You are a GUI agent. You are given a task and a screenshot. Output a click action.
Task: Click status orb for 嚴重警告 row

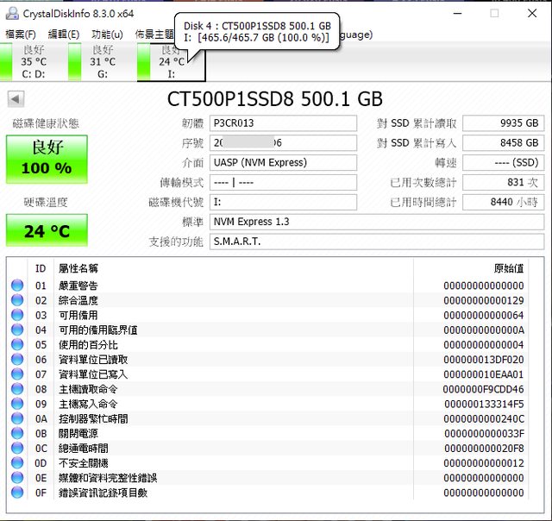coord(17,286)
